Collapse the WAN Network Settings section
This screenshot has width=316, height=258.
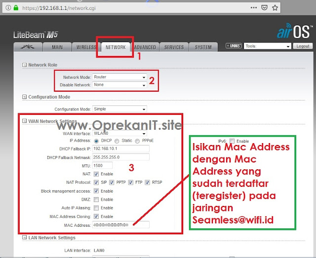[x=24, y=121]
